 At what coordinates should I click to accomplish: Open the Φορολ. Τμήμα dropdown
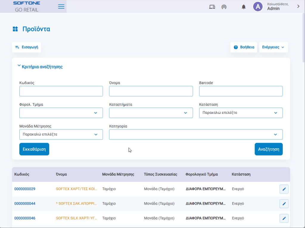coord(61,113)
